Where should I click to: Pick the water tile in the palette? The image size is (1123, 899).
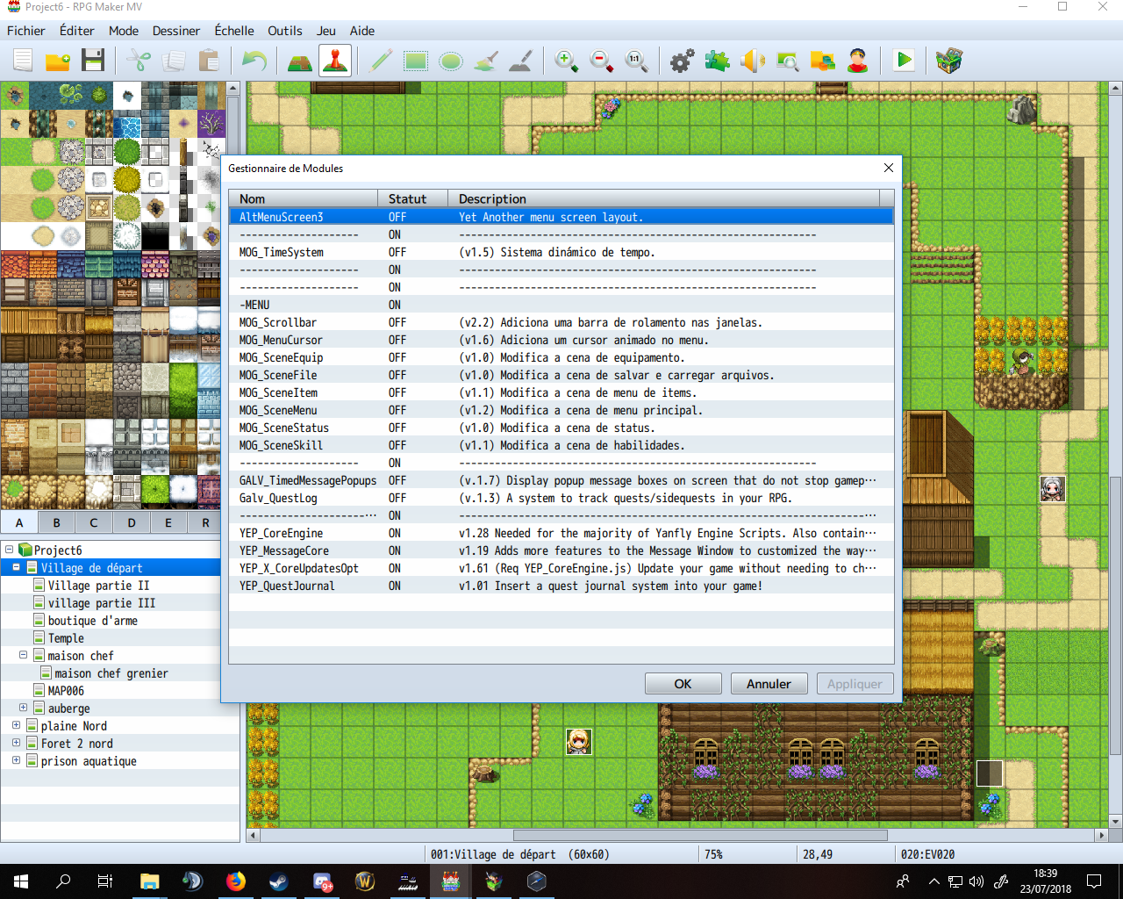pos(127,126)
